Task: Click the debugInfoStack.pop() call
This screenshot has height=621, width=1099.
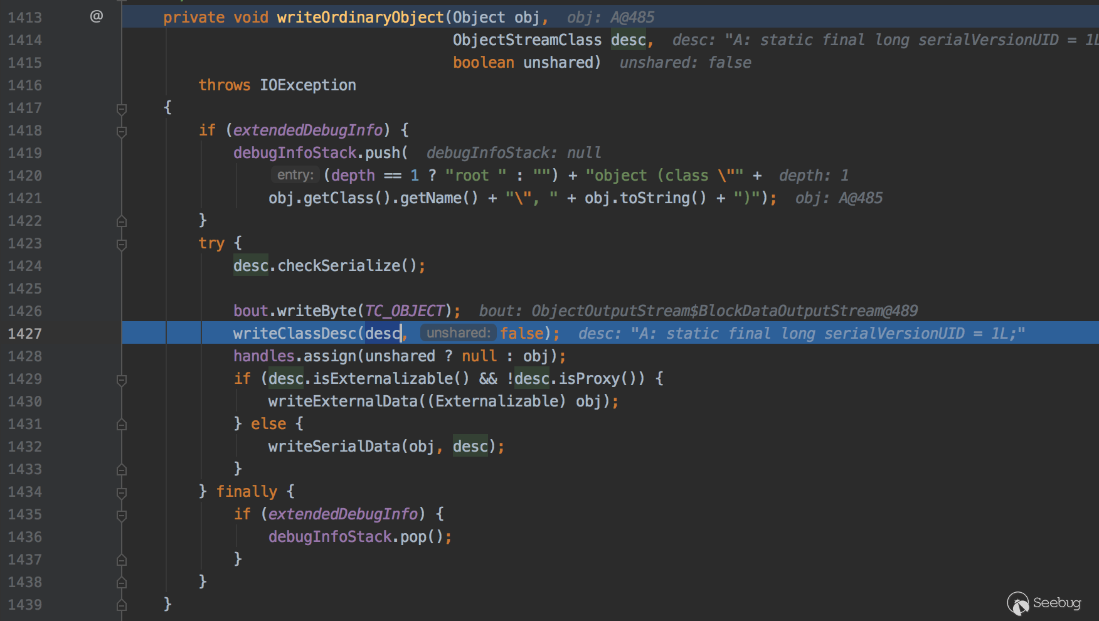Action: click(356, 536)
